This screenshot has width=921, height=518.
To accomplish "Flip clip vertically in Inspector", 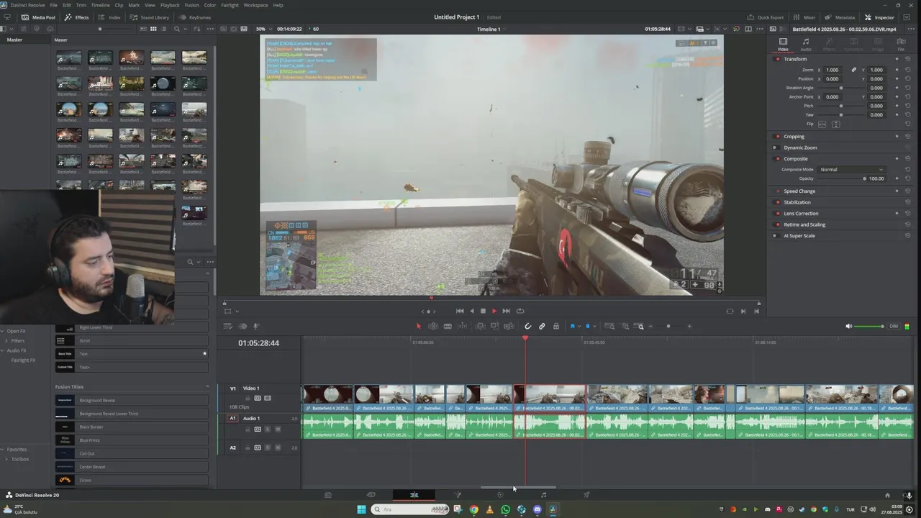I will pos(835,124).
